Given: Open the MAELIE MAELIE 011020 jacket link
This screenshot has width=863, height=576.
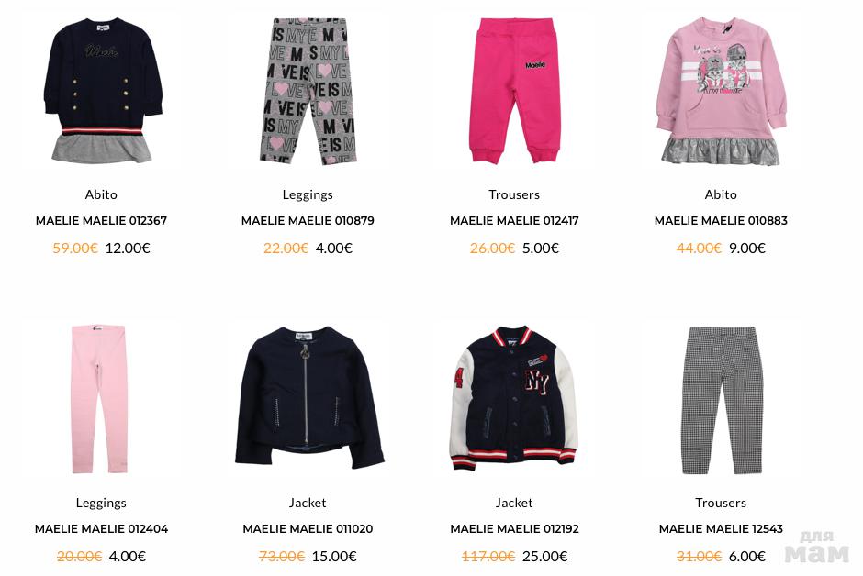Looking at the screenshot, I should point(308,528).
